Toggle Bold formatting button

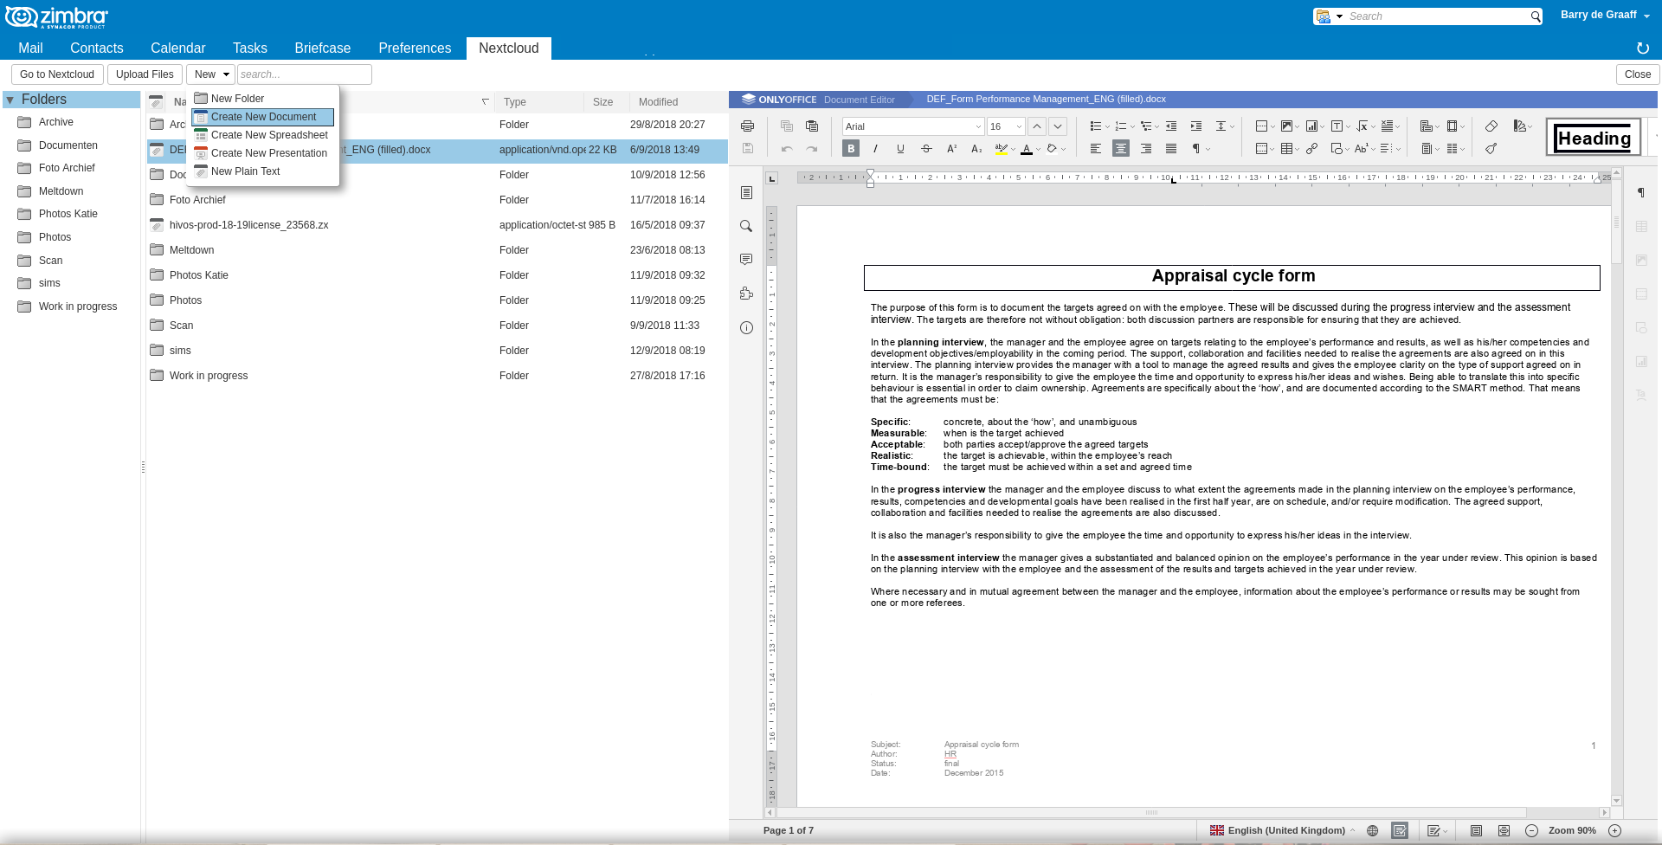[851, 149]
